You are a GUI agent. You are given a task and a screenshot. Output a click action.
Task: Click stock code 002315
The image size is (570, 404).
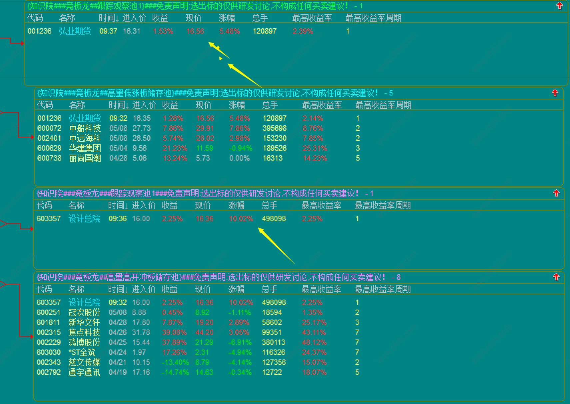[x=49, y=333]
